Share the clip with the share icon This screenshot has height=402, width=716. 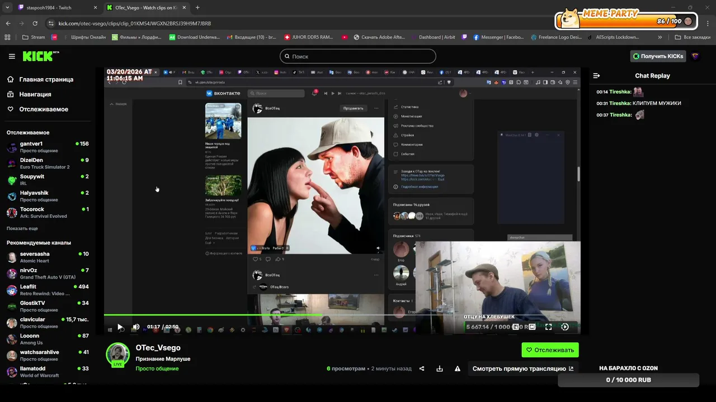point(422,368)
